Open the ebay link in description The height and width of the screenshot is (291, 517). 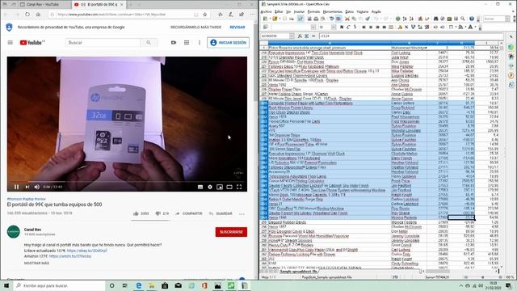tap(86, 251)
